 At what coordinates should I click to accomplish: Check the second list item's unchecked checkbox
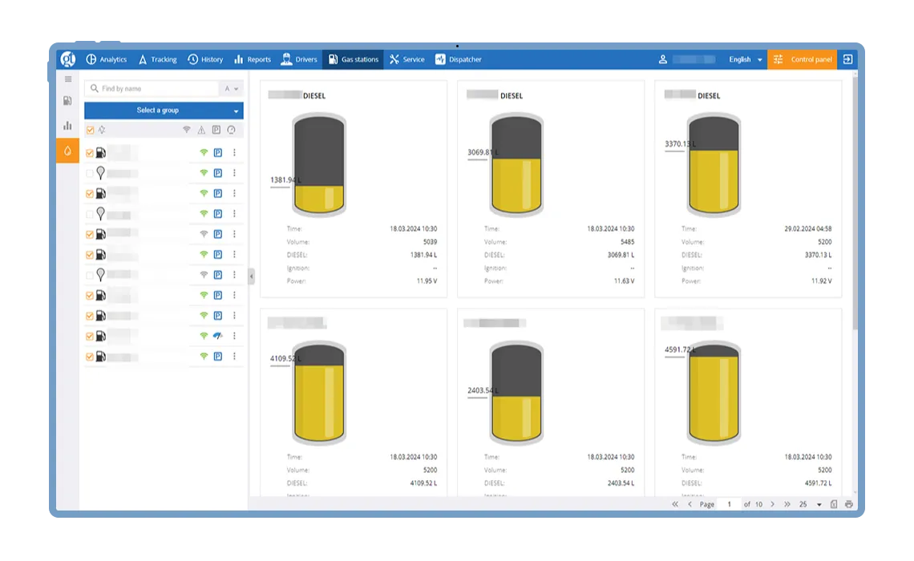tap(90, 173)
